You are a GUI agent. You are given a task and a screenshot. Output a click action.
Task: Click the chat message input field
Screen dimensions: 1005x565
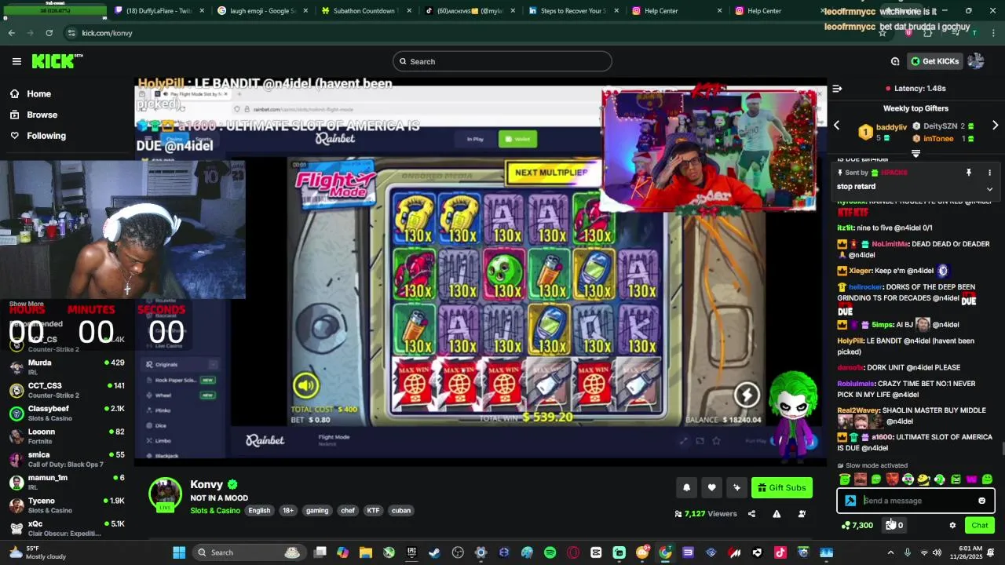(x=915, y=501)
